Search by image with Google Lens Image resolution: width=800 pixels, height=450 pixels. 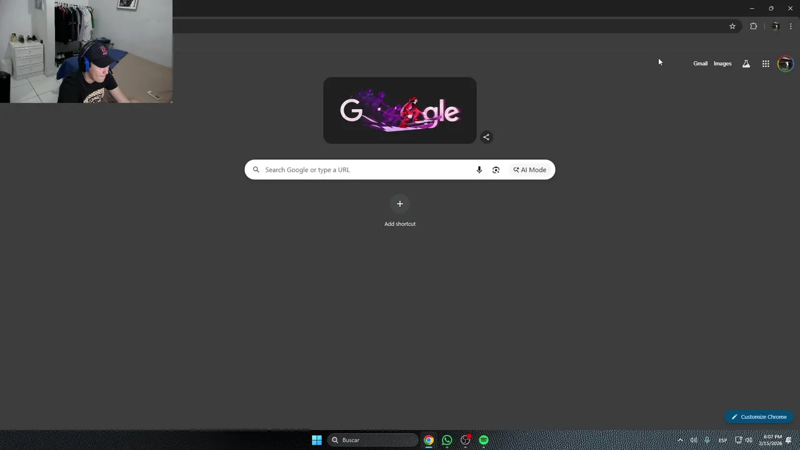[496, 170]
